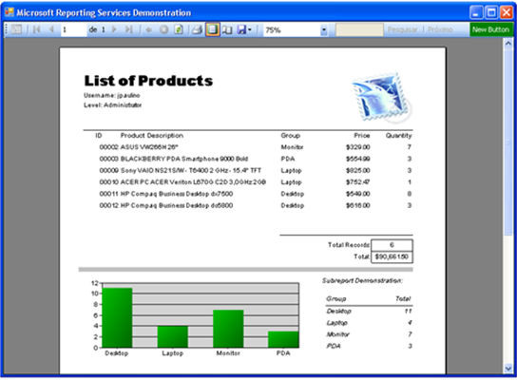Screen dimensions: 517x380
Task: Click the Product Description column header
Action: tap(152, 136)
